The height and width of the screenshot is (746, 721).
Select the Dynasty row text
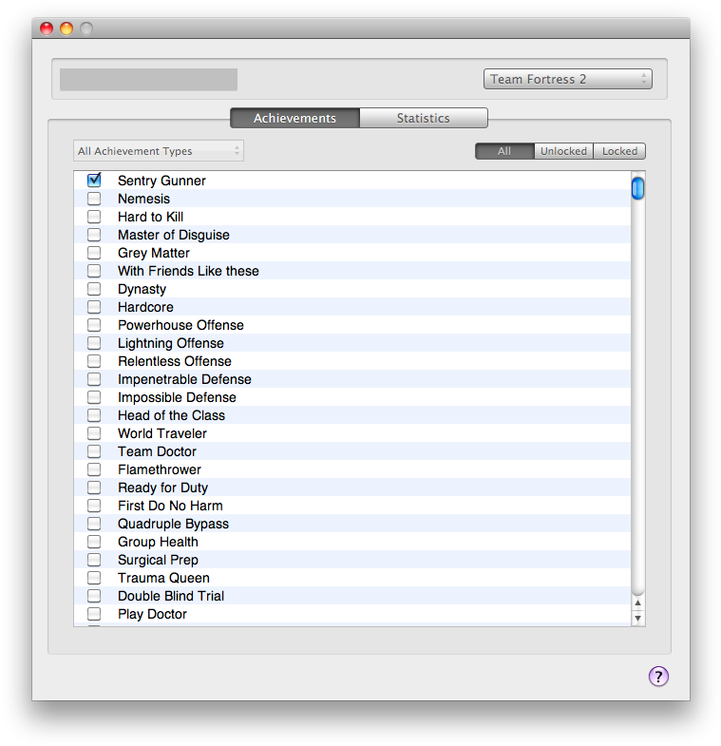[x=142, y=289]
